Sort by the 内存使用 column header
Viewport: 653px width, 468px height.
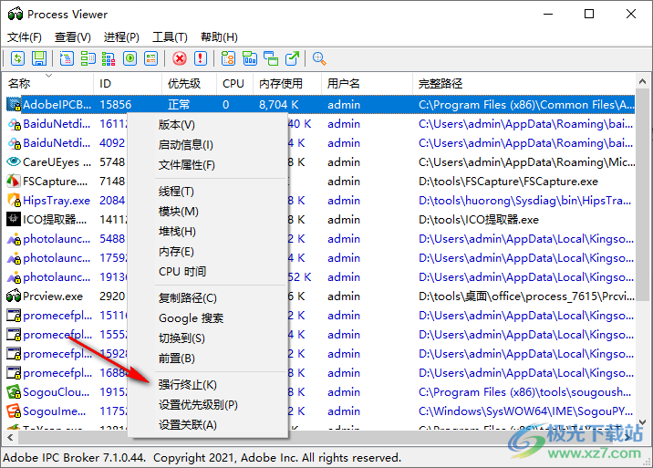pos(287,83)
